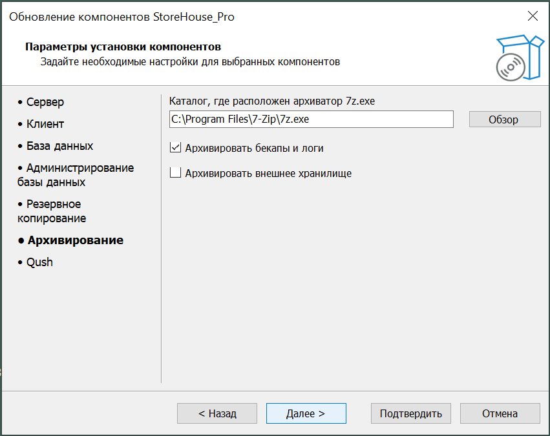Open the 'Qush' section
Image resolution: width=550 pixels, height=436 pixels.
click(x=39, y=262)
